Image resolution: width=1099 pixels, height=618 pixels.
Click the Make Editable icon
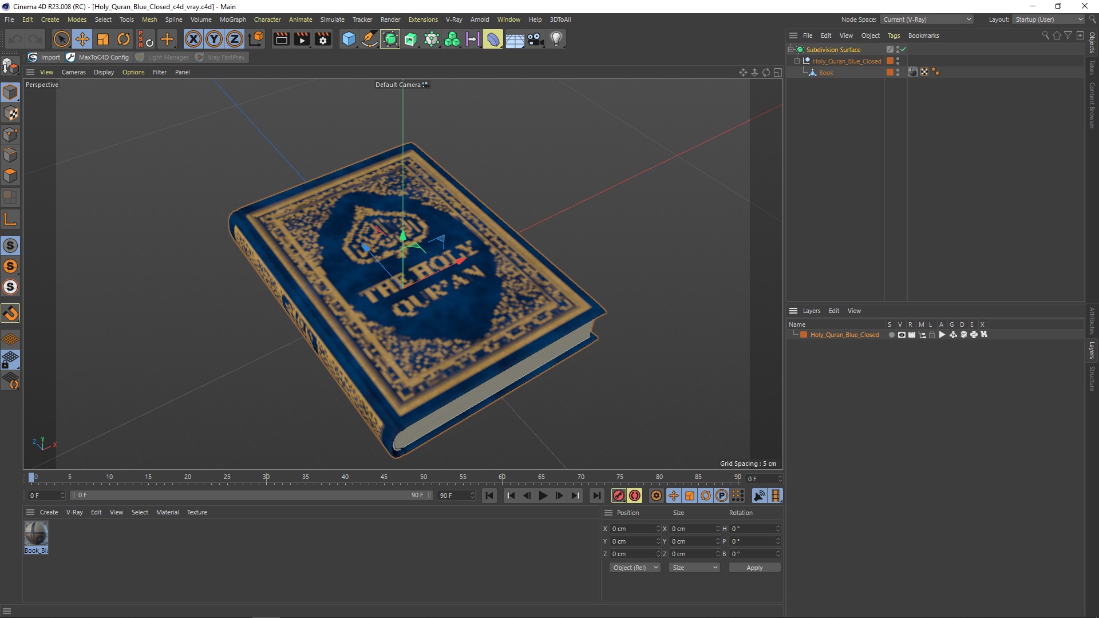pos(10,66)
